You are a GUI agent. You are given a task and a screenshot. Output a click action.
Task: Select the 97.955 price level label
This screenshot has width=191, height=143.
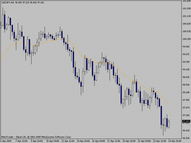pyautogui.click(x=187, y=100)
